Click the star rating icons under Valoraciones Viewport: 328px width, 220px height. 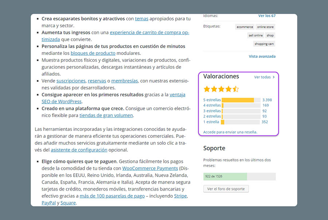(221, 89)
